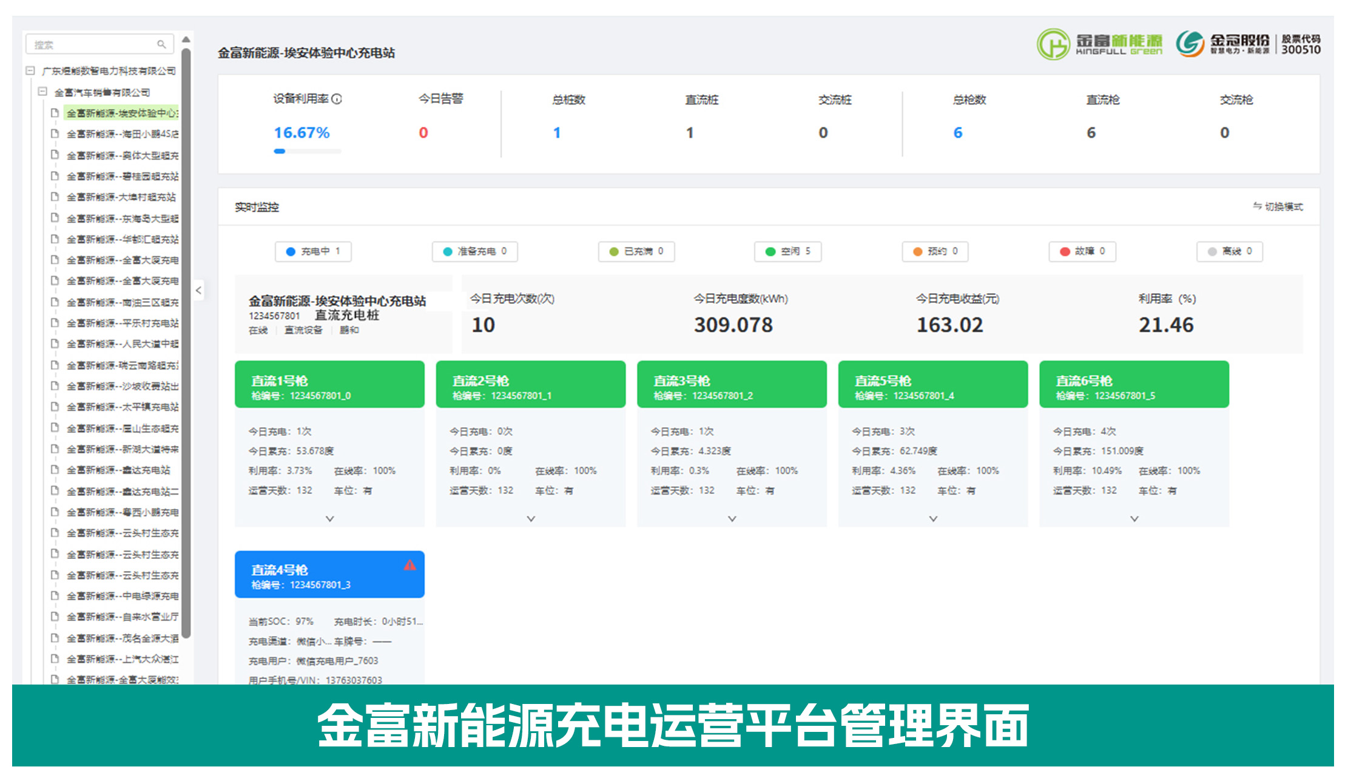Select 鑫达充电站二 in station tree
Viewport: 1348px width, 778px height.
[x=122, y=491]
